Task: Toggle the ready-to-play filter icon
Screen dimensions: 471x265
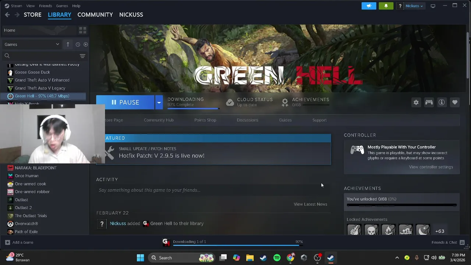Action: click(85, 44)
